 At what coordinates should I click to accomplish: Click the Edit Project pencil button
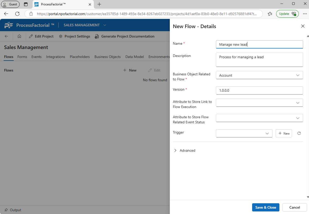pyautogui.click(x=41, y=36)
